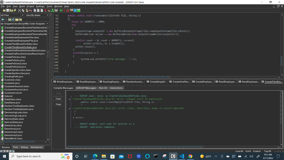Pin the window using the red pushpin icon
284x160 pixels.
click(x=45, y=10)
